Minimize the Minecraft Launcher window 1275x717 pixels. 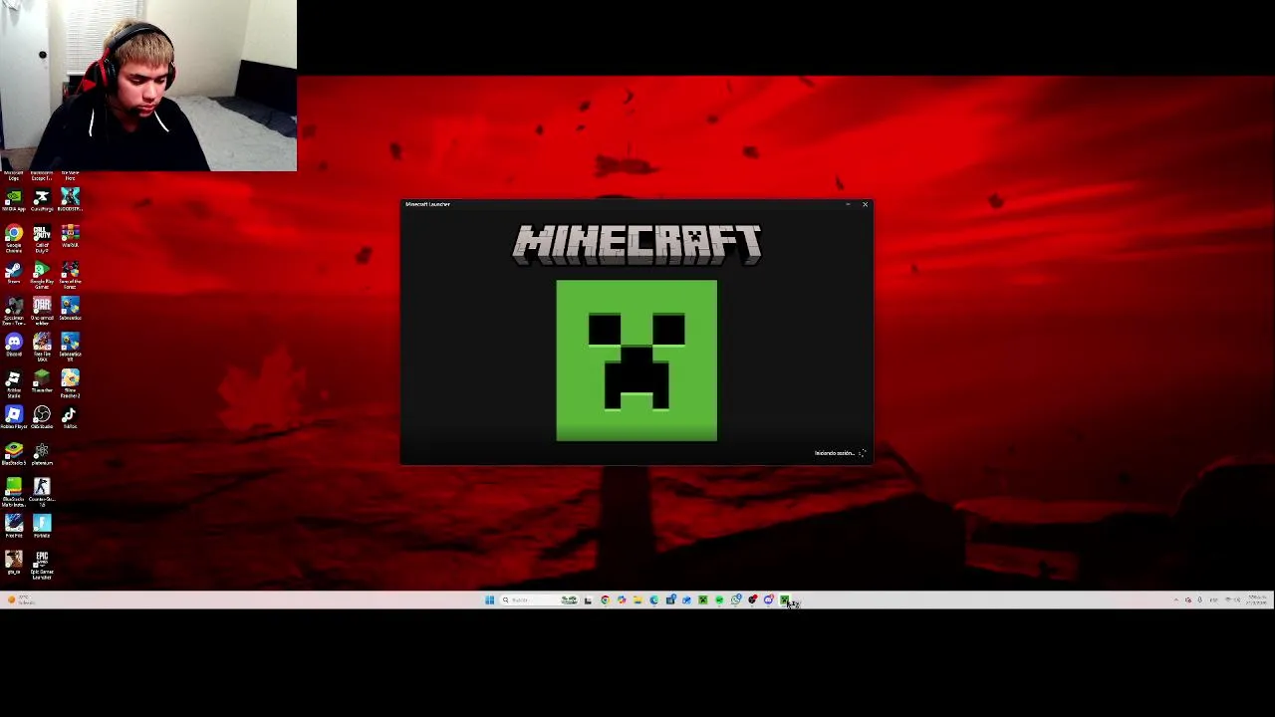848,204
